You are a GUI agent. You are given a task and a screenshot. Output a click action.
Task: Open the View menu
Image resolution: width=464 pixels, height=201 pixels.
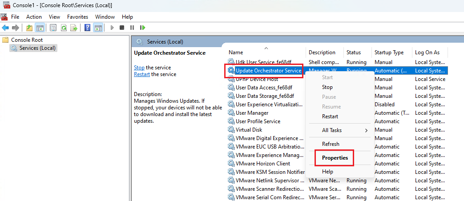pos(54,17)
